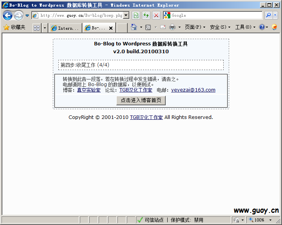Open a new blank tab

click(122, 28)
